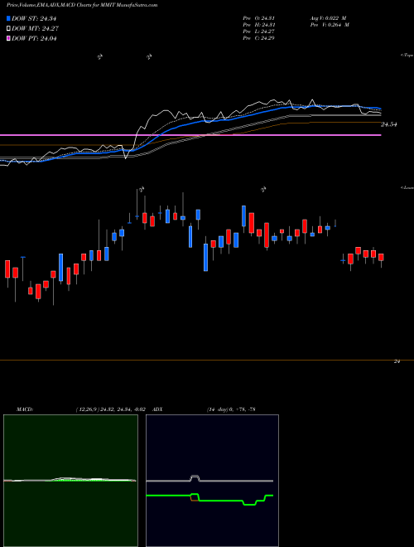The height and width of the screenshot is (547, 414).
Task: Click the '24' axis label near the orange line
Action: tap(397, 361)
